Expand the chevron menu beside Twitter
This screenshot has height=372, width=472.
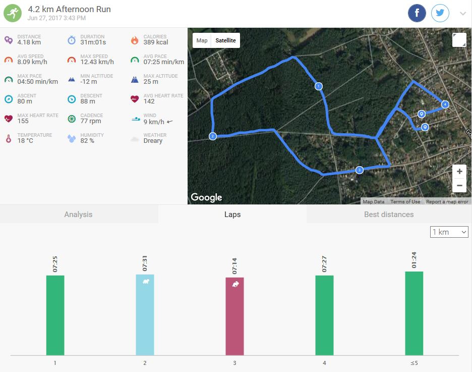coord(462,14)
